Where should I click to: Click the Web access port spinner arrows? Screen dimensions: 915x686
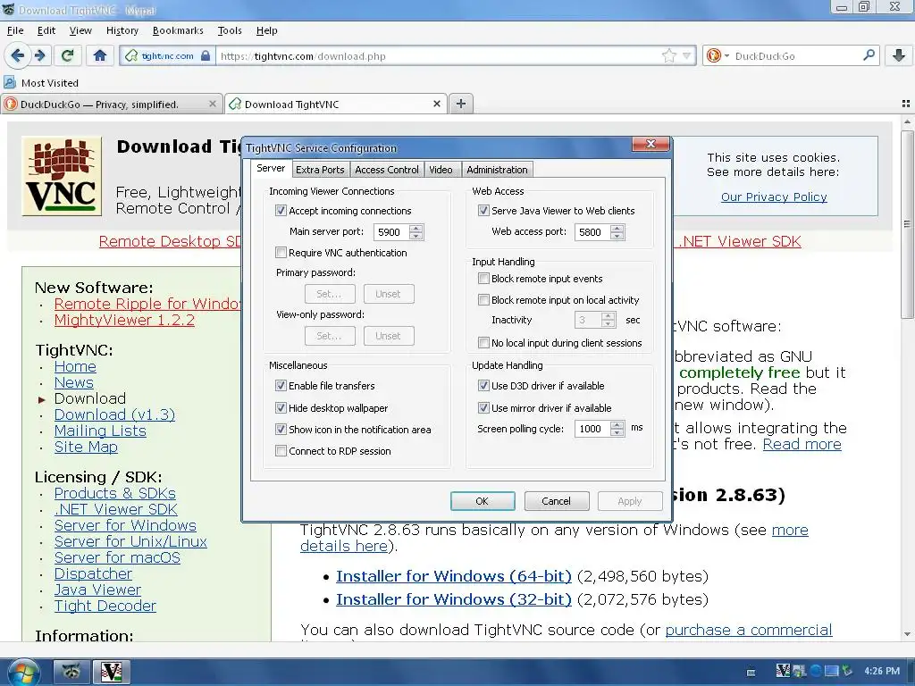[617, 232]
